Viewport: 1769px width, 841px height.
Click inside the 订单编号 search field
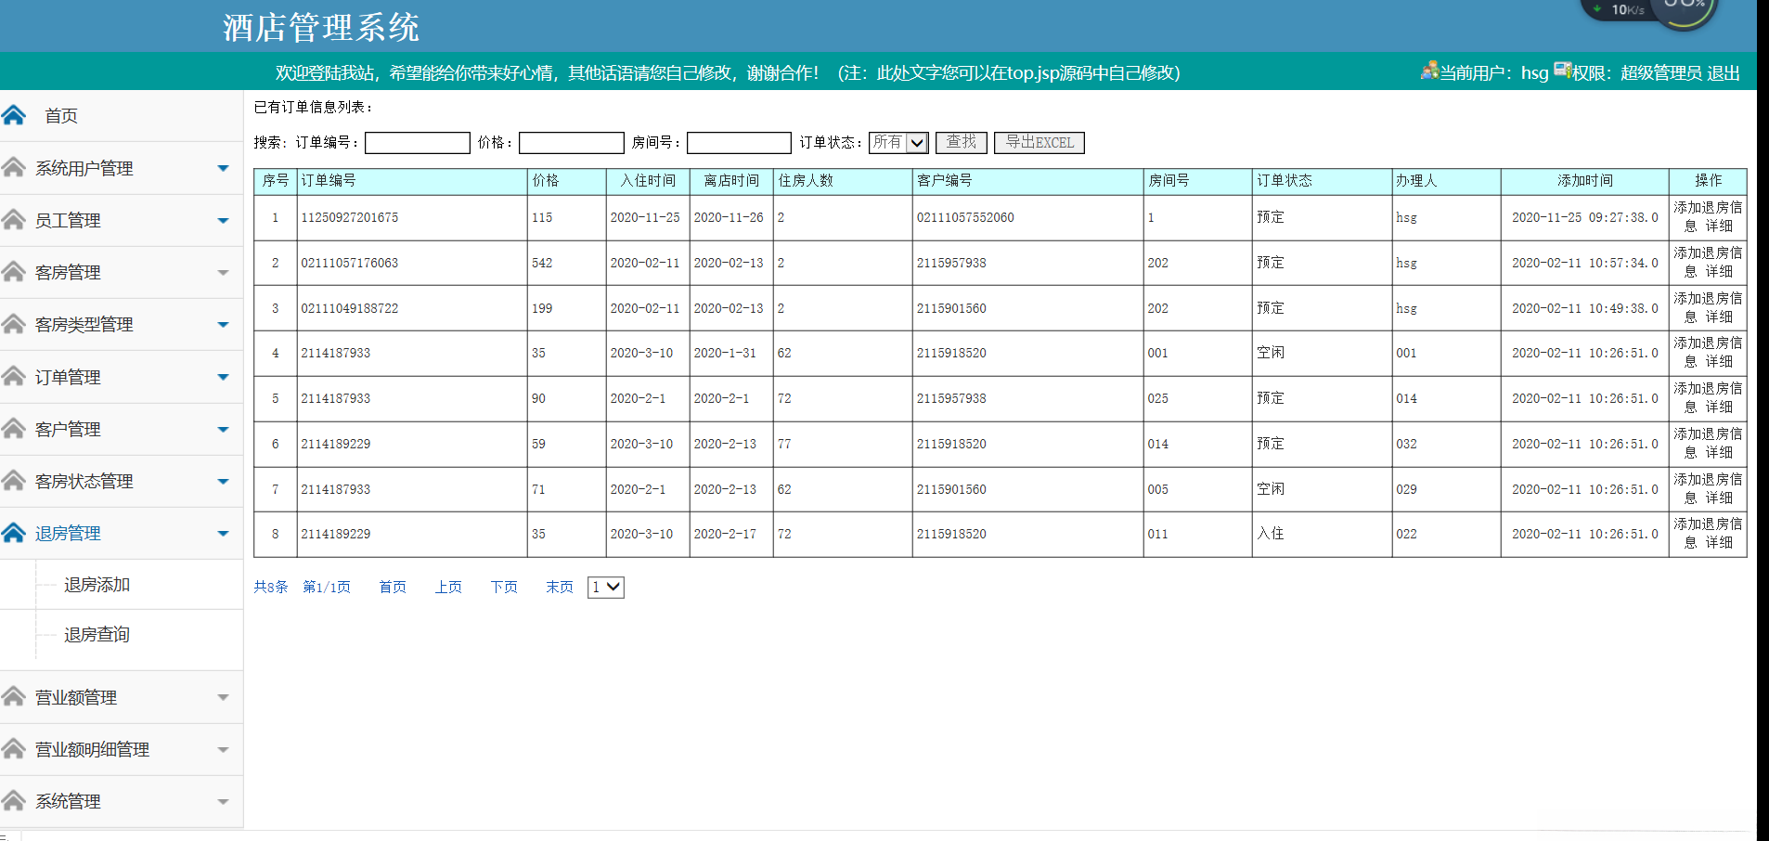click(x=417, y=142)
